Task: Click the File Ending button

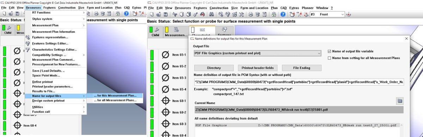Action: pos(302,68)
